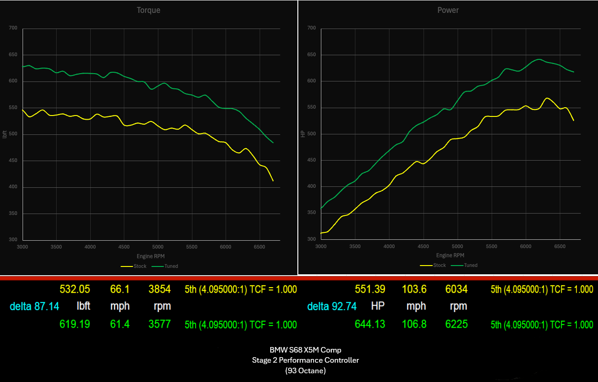Click the 644.13 HP tuned power value
Screen dimensions: 598x382
pyautogui.click(x=370, y=324)
